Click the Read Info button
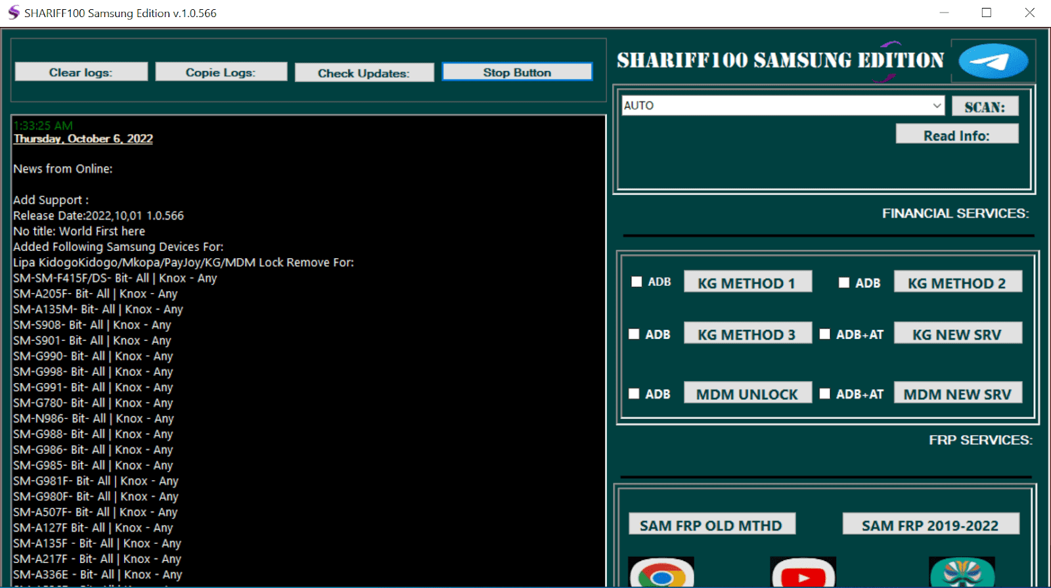The width and height of the screenshot is (1051, 588). 956,134
